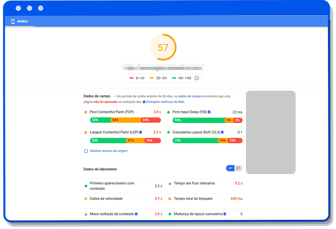Click bookmark icon next to Maior exibição de conteúdo
Screen dimensions: 336x229
click(x=136, y=214)
